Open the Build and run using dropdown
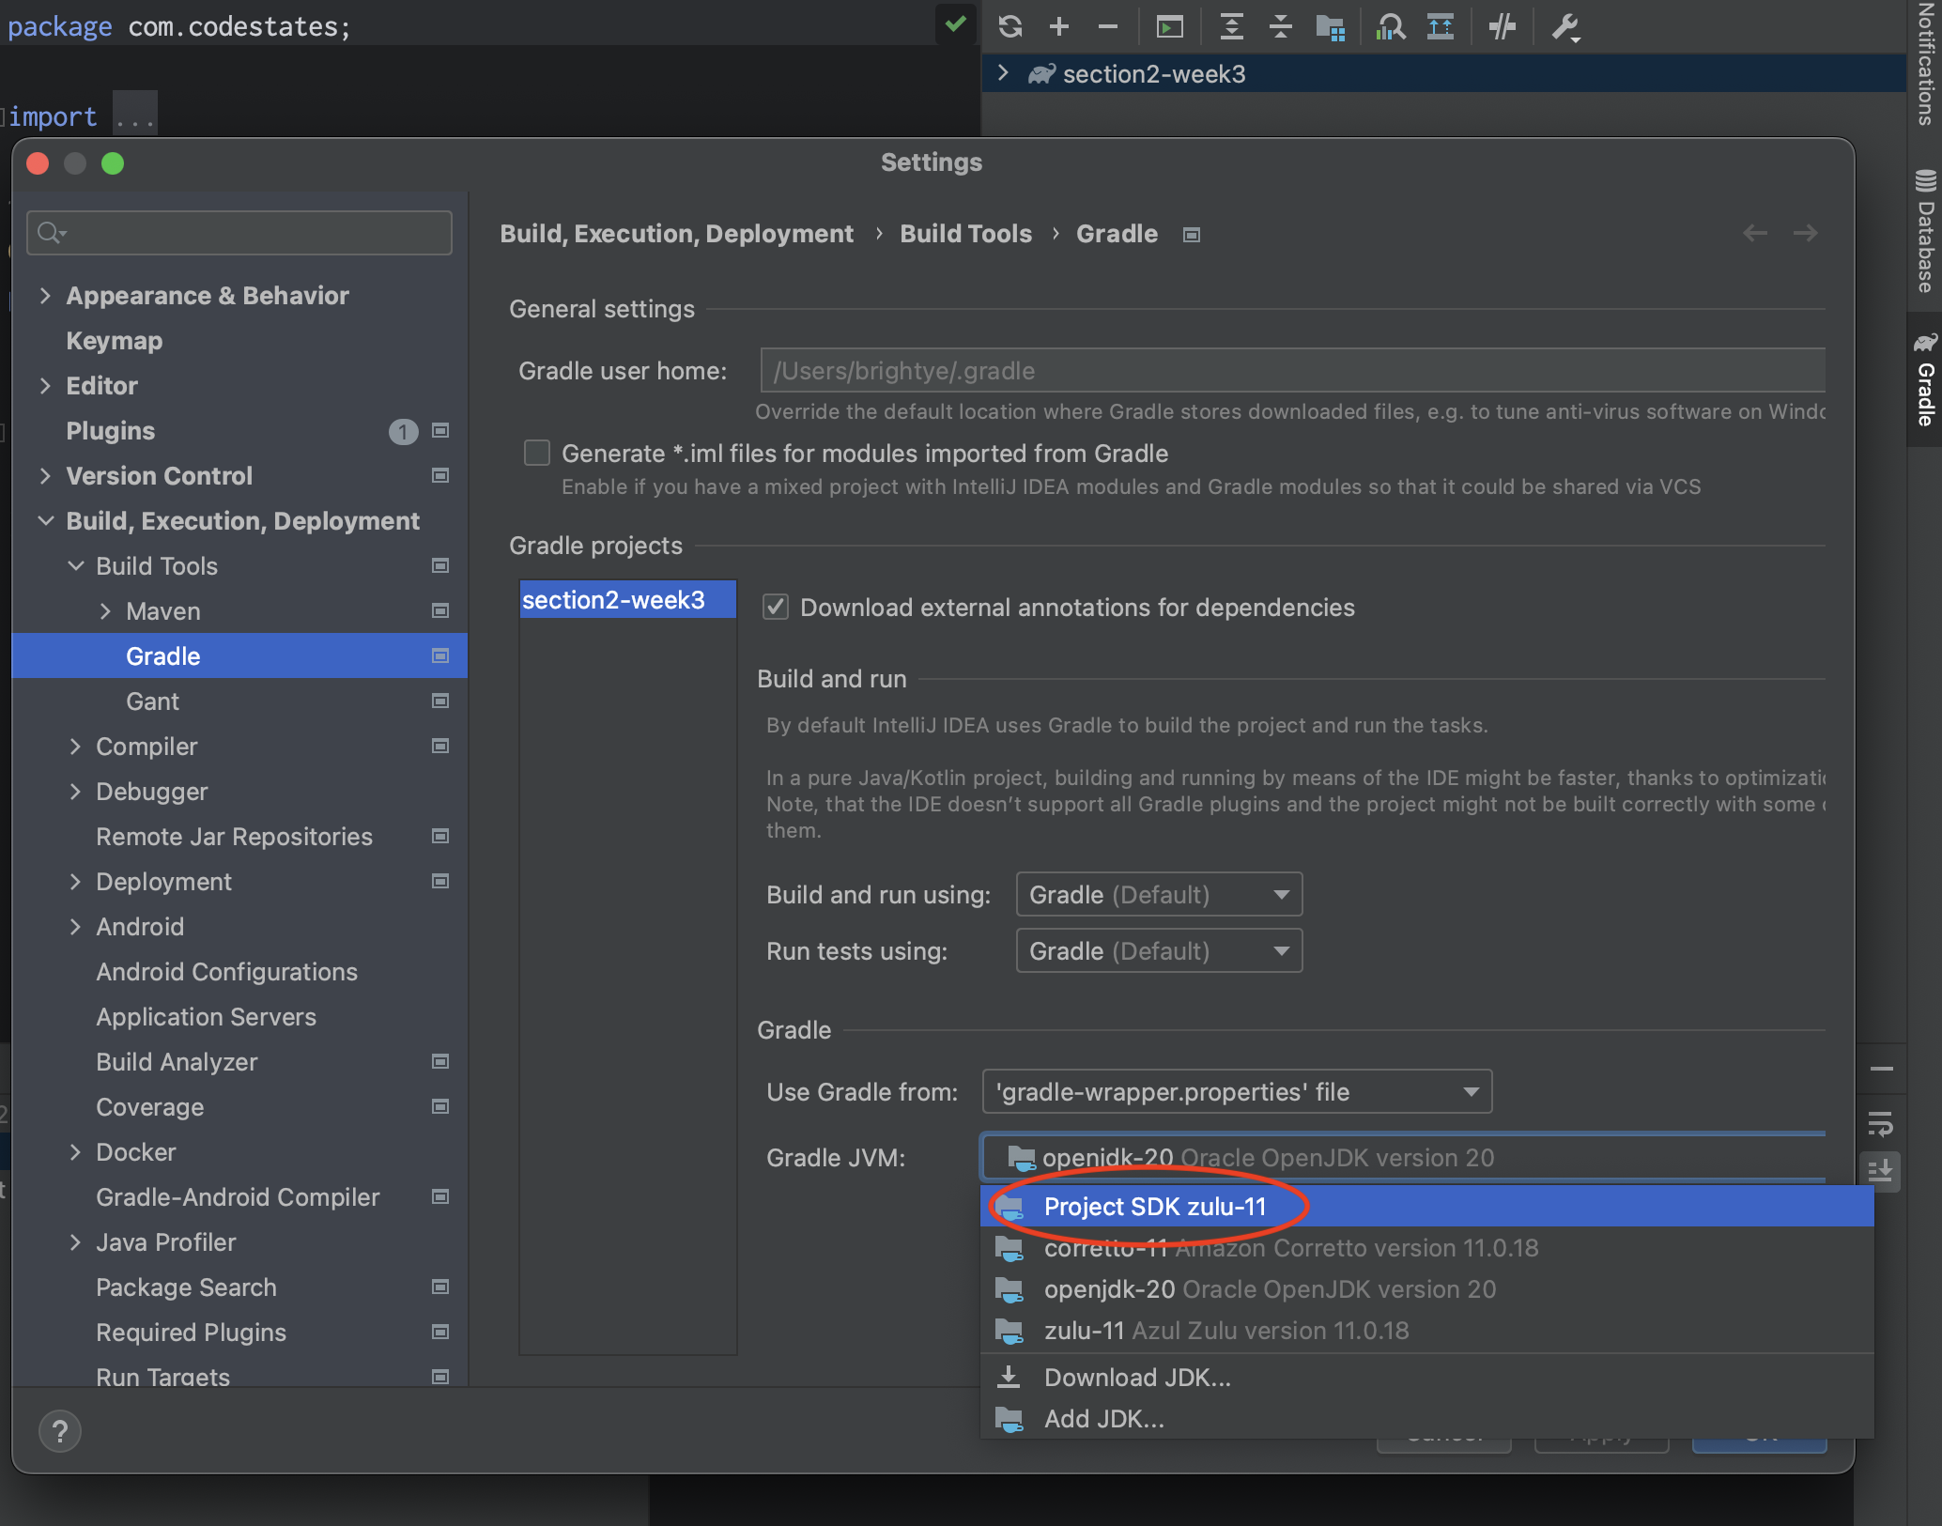 click(1159, 894)
